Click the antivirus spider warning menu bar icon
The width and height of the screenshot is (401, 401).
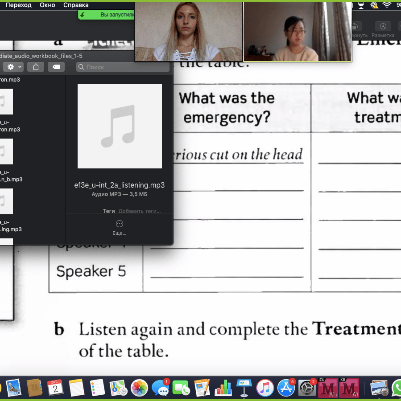click(x=374, y=5)
